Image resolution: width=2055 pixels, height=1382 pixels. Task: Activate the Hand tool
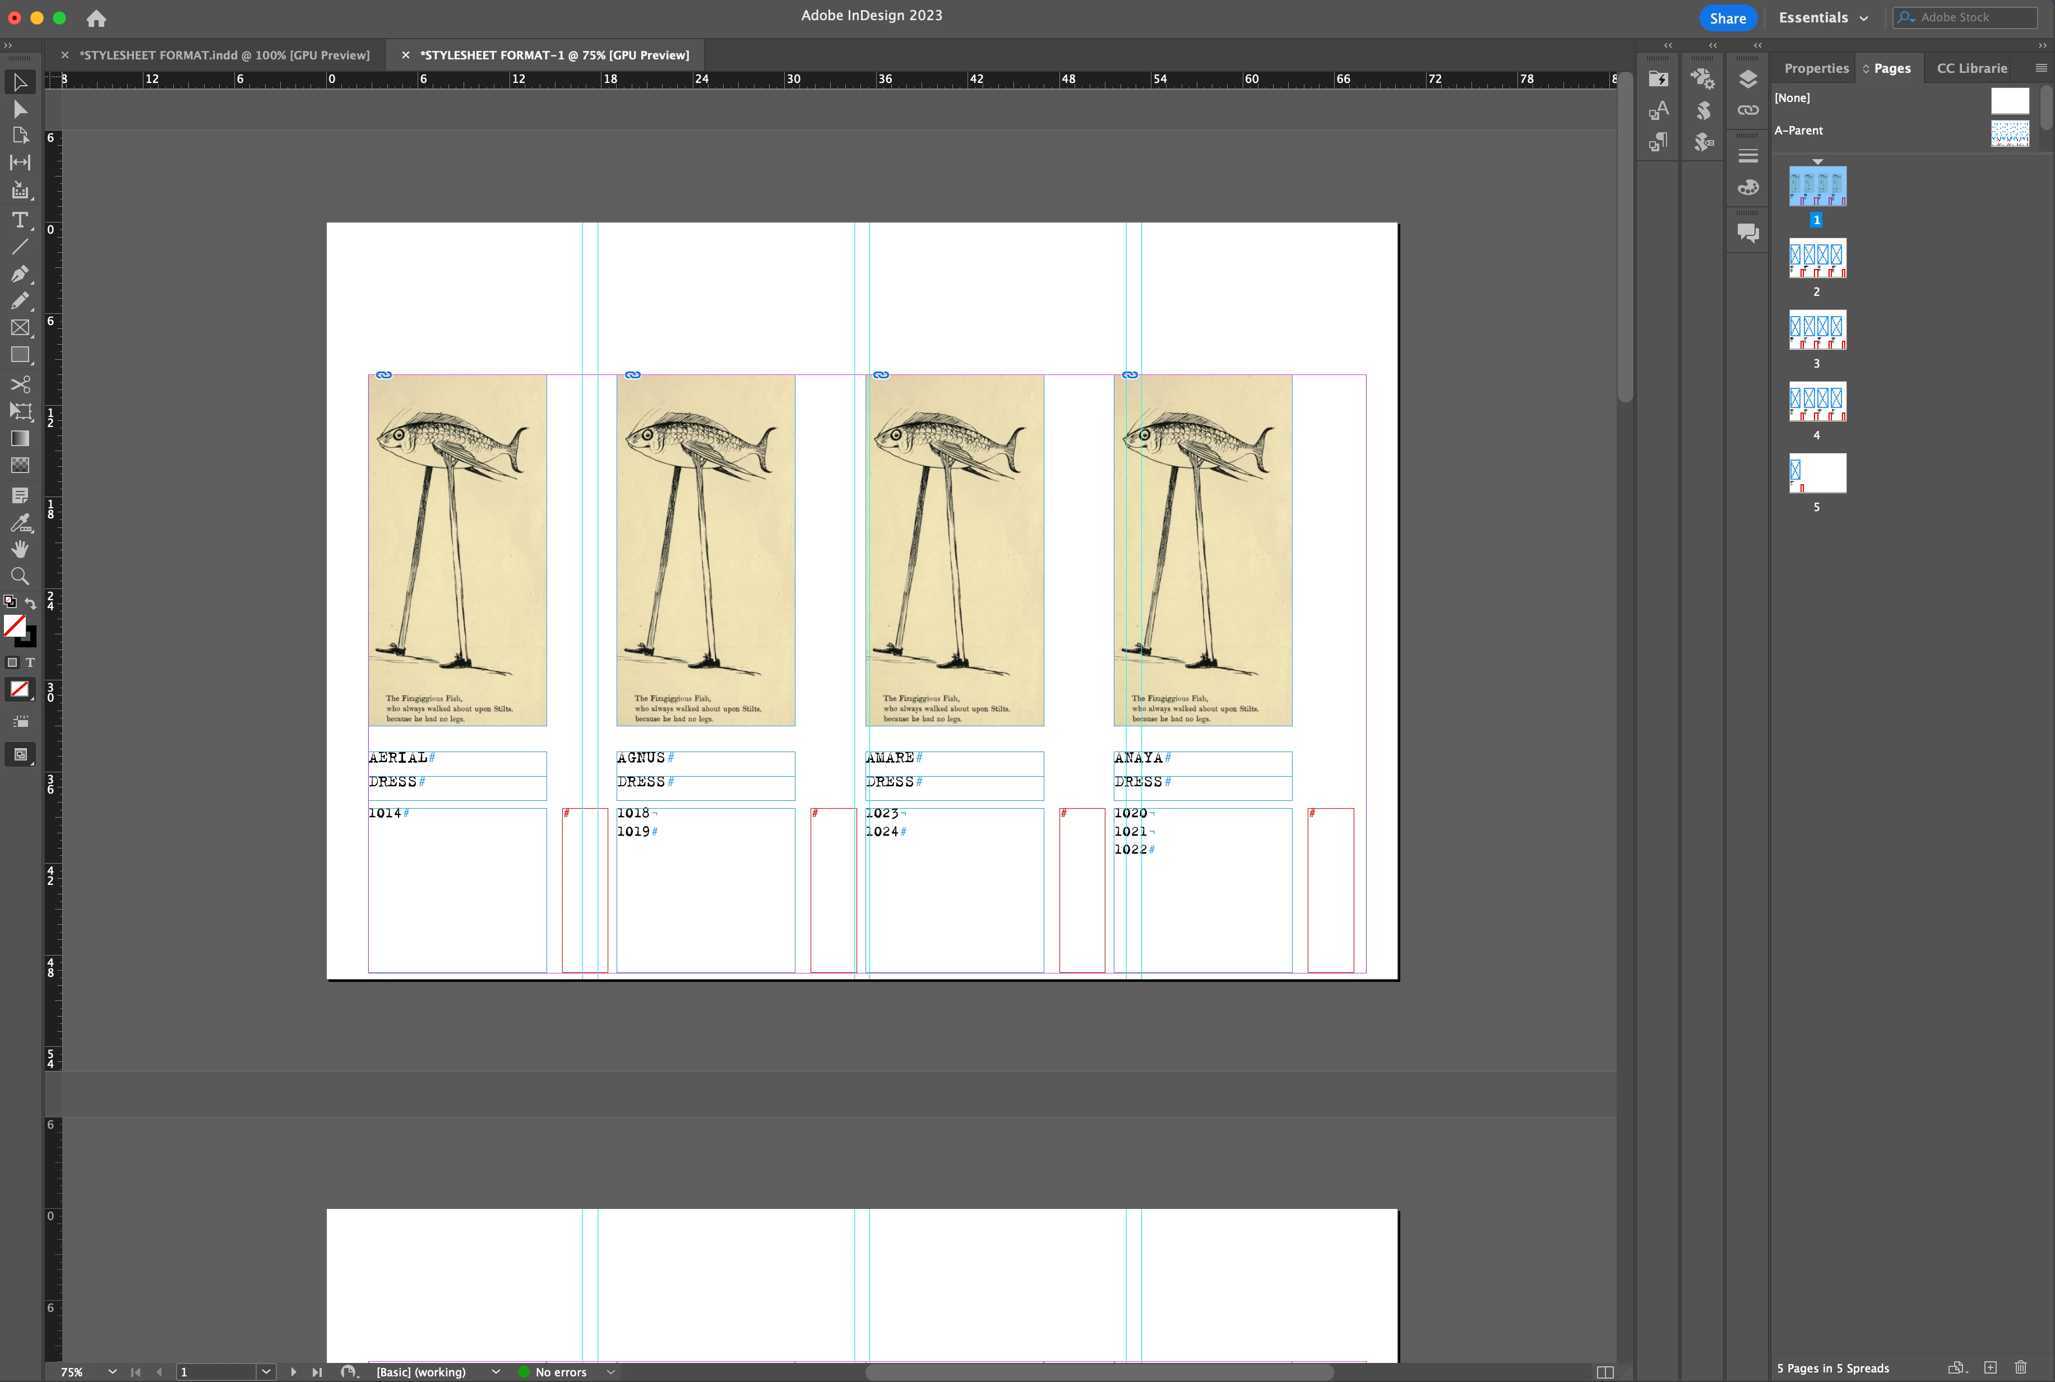pyautogui.click(x=20, y=549)
